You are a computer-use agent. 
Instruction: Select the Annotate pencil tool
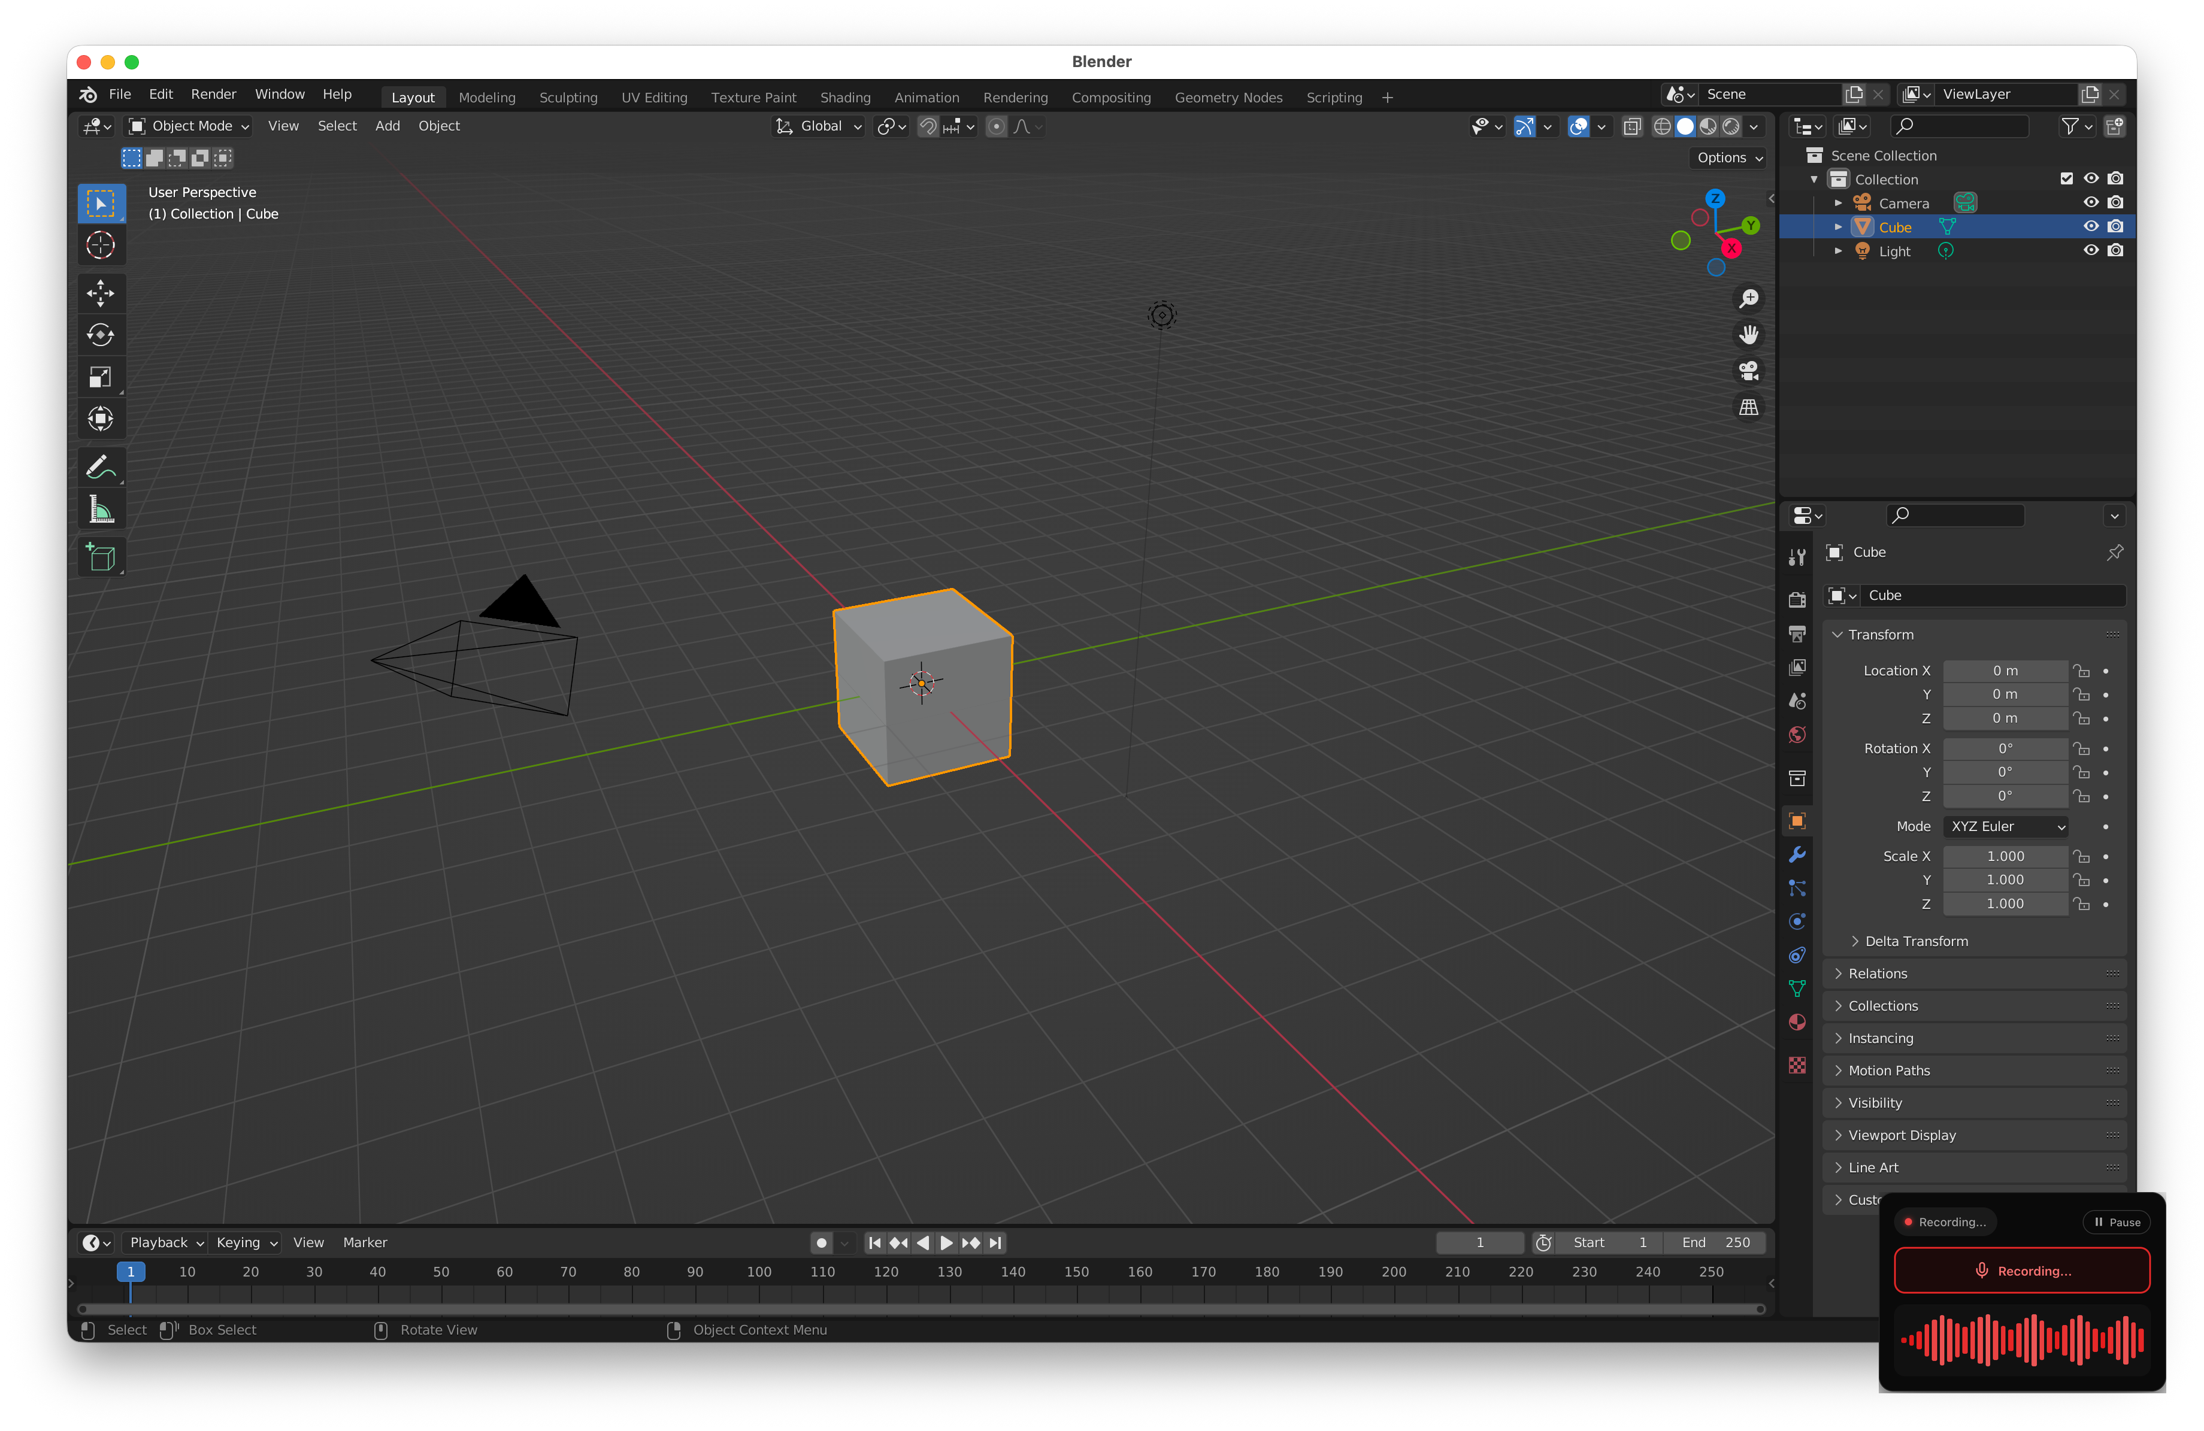(x=100, y=468)
